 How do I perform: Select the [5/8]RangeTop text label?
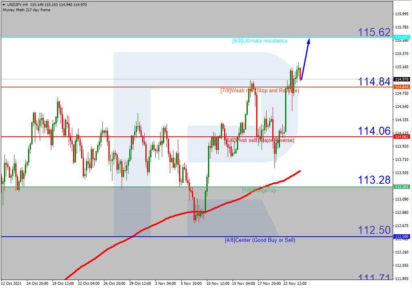pos(259,190)
